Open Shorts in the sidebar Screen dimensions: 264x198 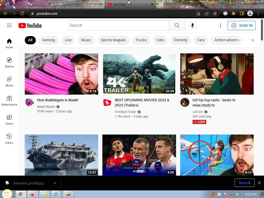pyautogui.click(x=9, y=81)
